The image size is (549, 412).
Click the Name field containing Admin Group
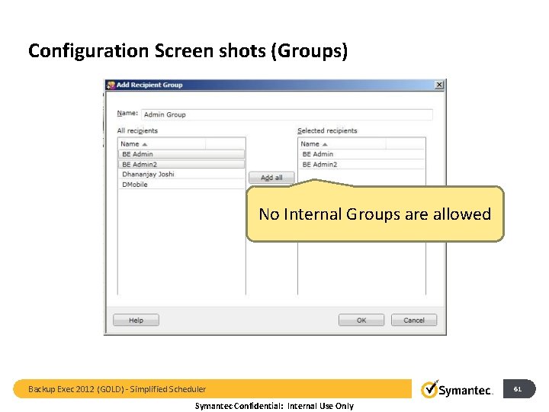[x=287, y=114]
